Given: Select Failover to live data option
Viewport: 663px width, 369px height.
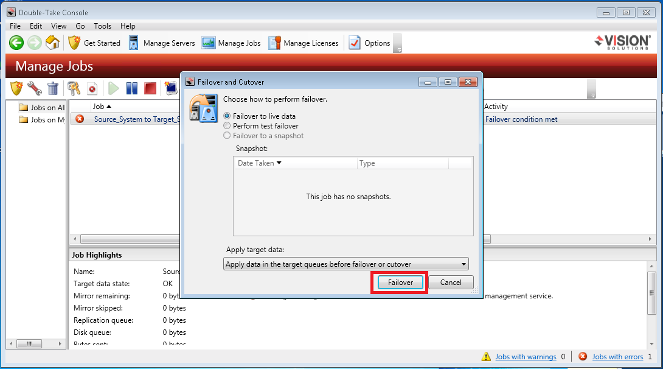Looking at the screenshot, I should [228, 116].
